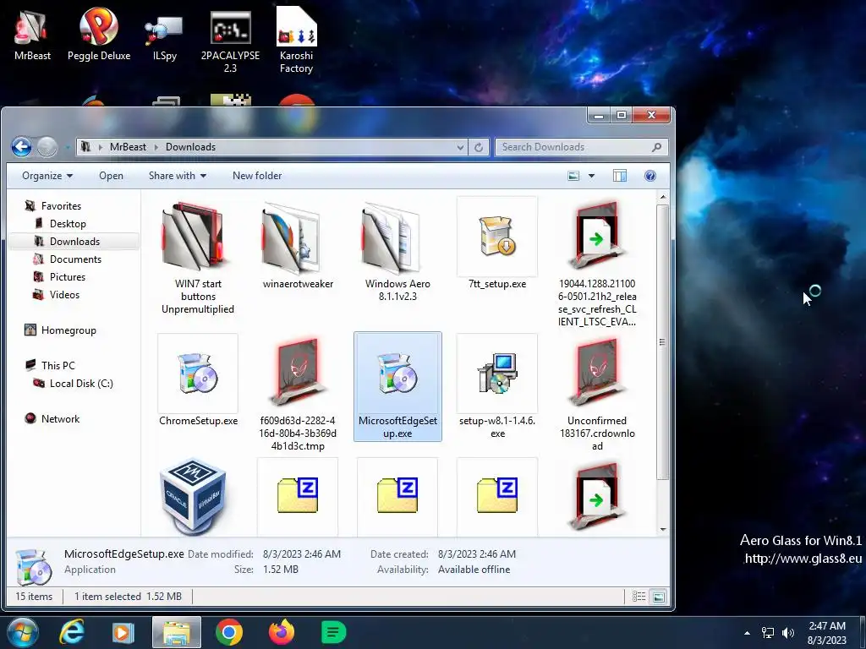
Task: Open the MrBeast desktop icon
Action: 32,35
